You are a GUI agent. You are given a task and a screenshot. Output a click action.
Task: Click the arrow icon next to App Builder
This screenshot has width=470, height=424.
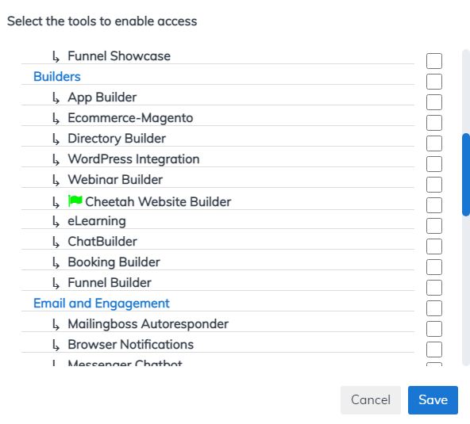[56, 97]
